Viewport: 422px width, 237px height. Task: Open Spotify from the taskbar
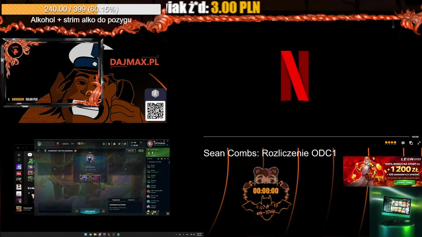pos(118,234)
